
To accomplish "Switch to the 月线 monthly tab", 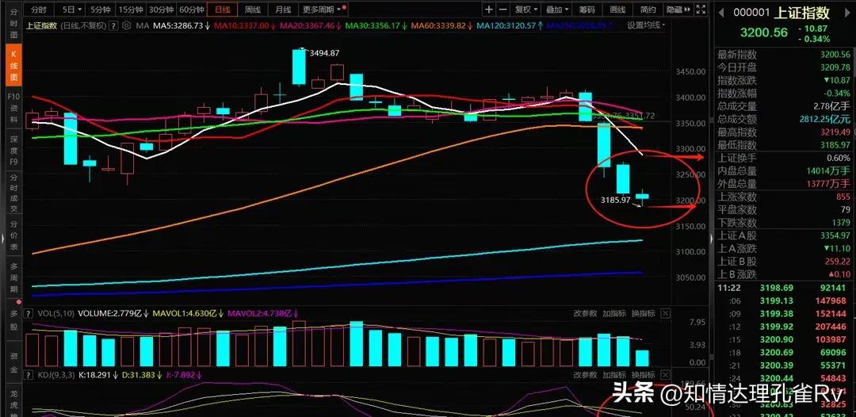I will (283, 10).
